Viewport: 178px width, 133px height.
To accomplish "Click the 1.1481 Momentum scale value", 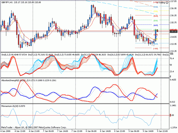I will [x=173, y=105].
